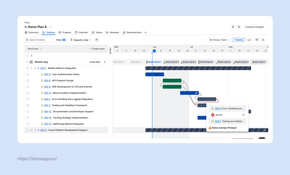Collapse the Mobile App team group
This screenshot has height=175, width=290.
coord(27,62)
